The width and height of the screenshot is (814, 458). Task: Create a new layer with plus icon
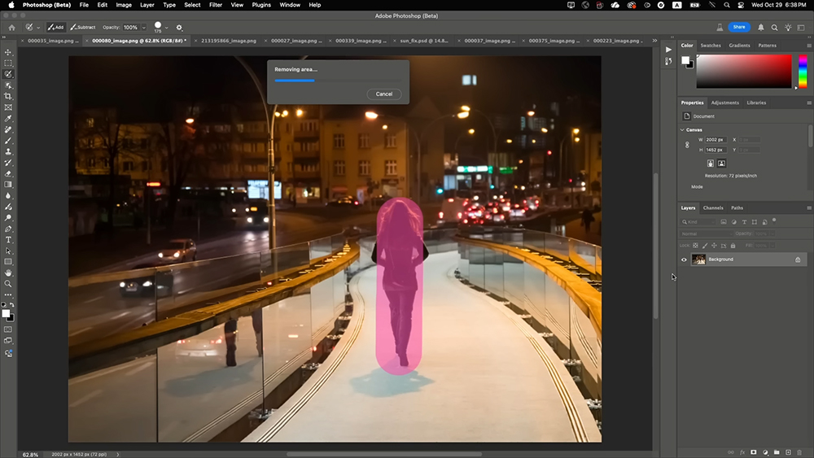pos(788,451)
